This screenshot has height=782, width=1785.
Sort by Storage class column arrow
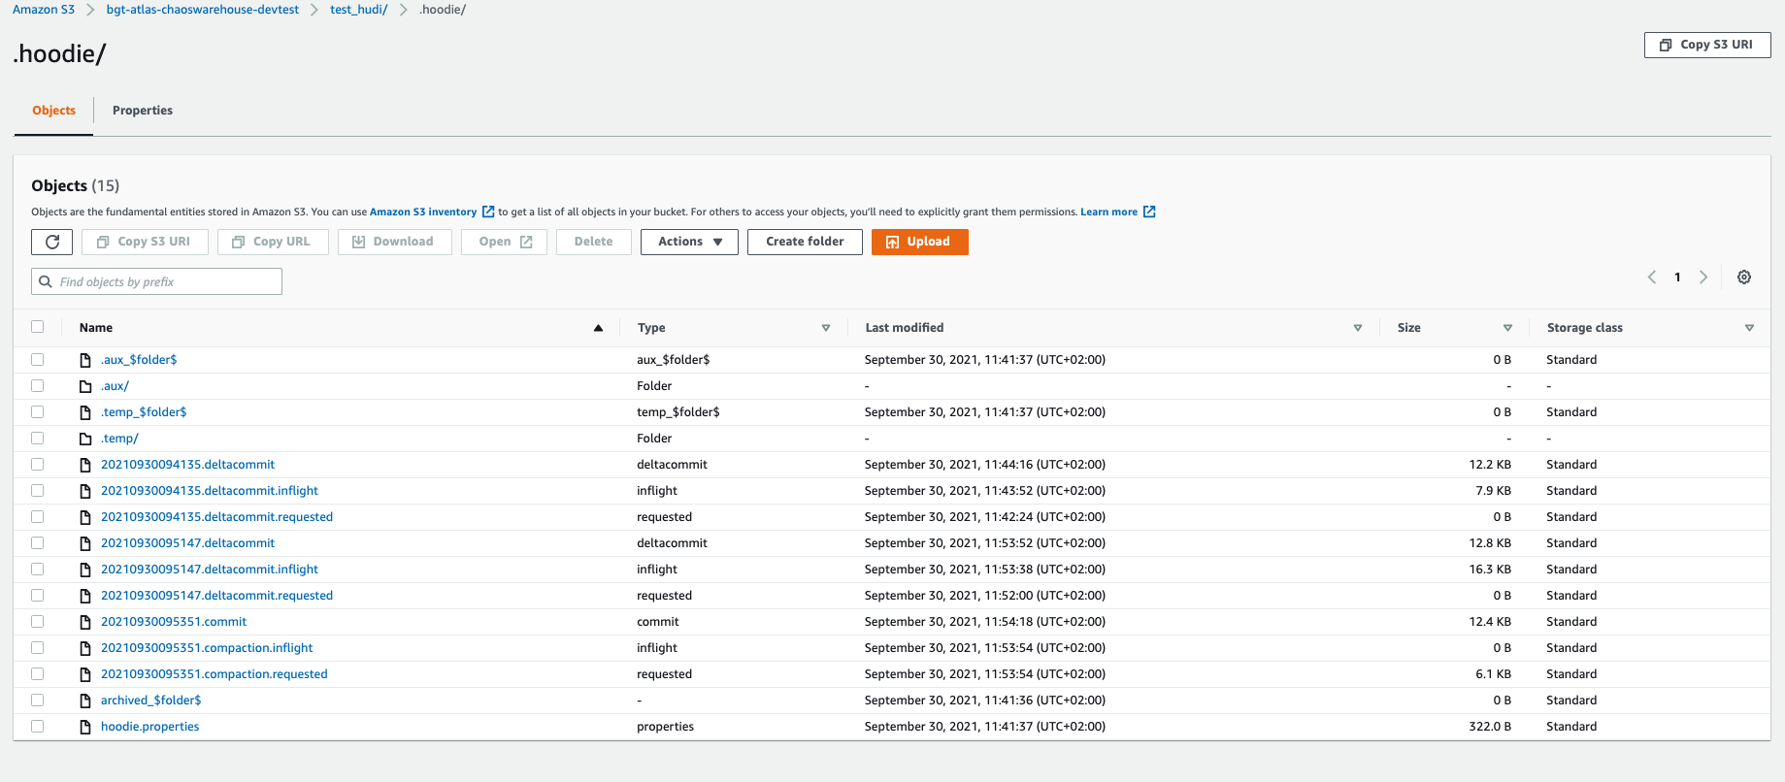[1749, 328]
